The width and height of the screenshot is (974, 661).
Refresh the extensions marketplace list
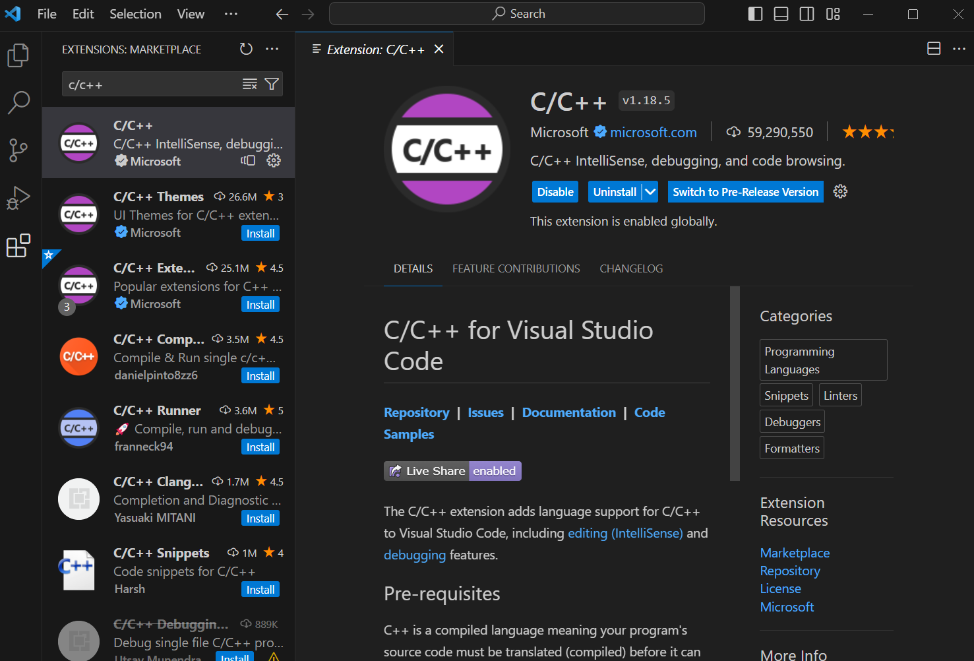(246, 49)
